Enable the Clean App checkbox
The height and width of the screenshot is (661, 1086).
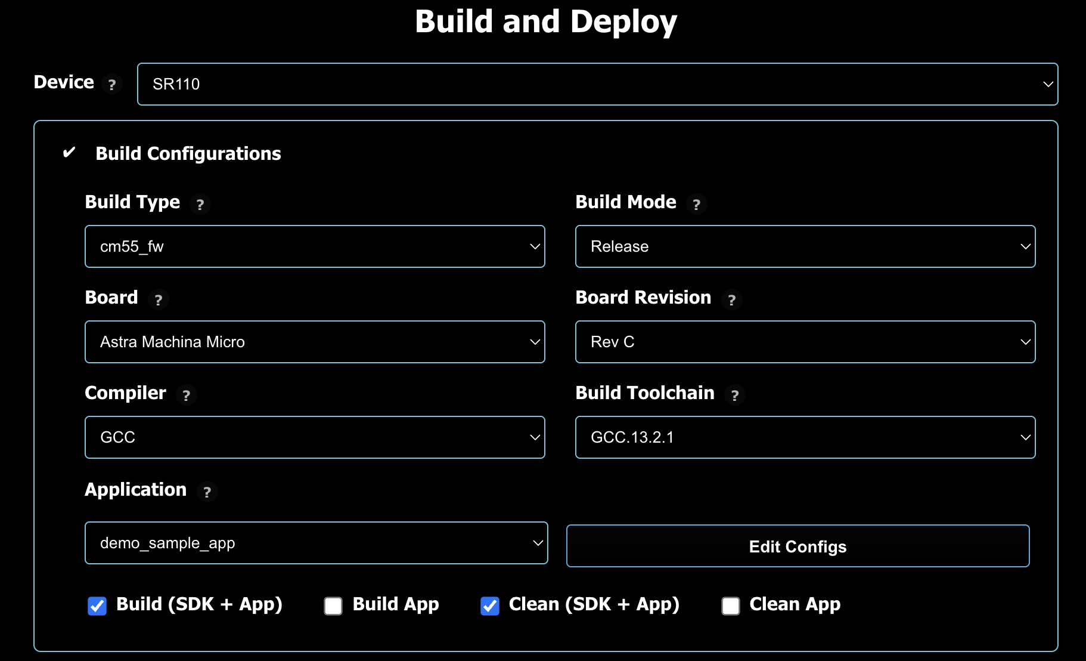(x=730, y=606)
